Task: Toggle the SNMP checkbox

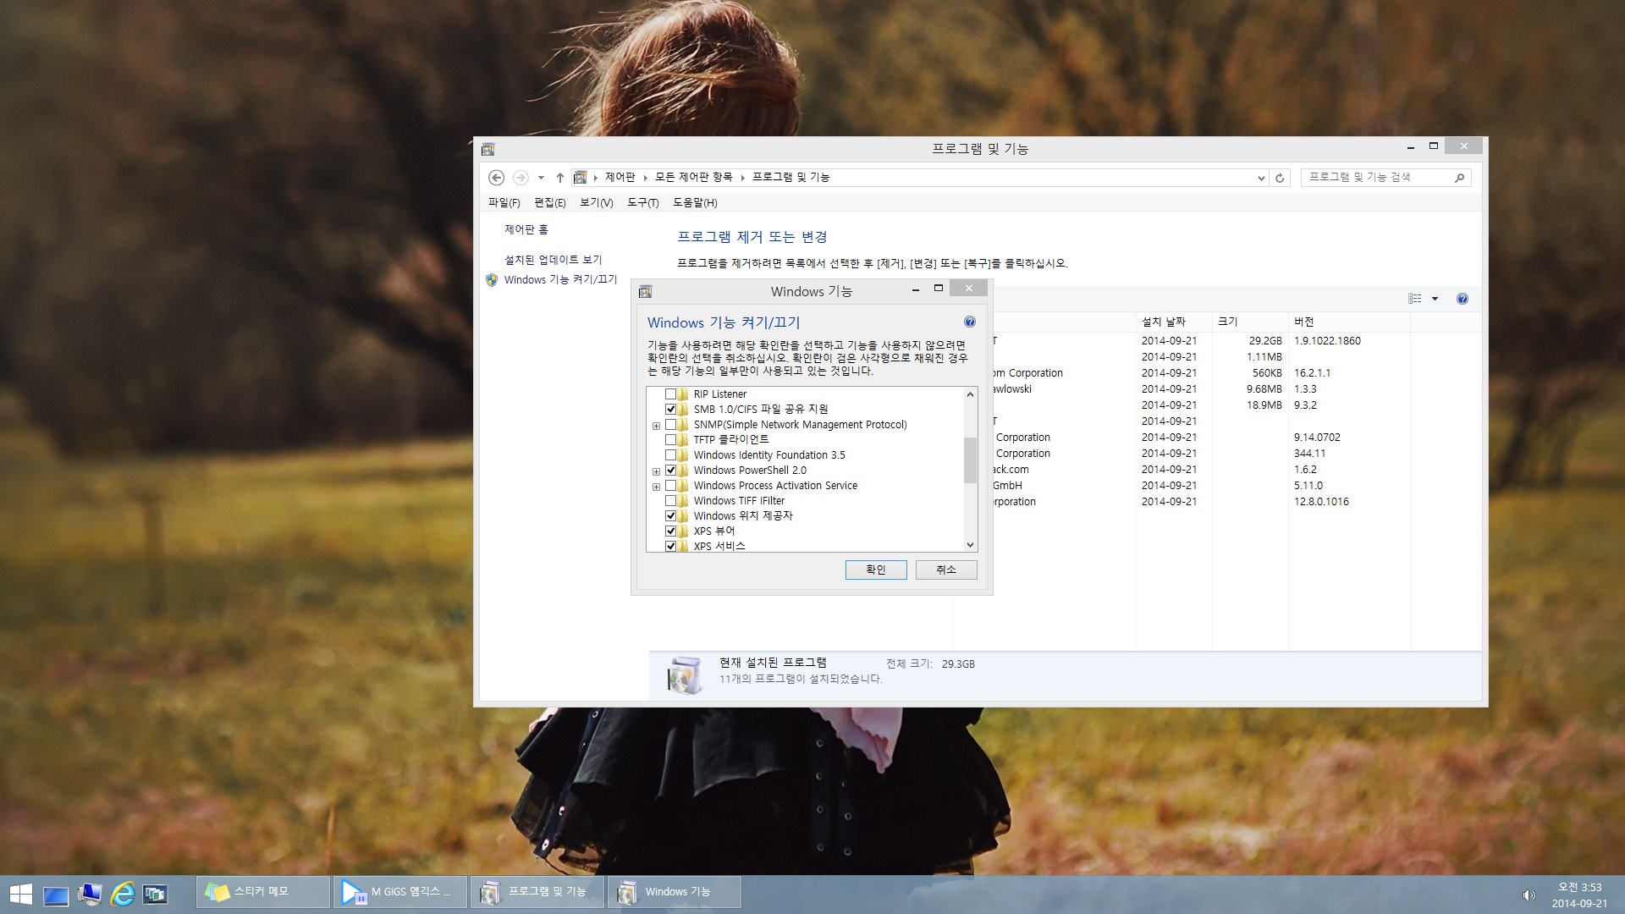Action: coord(670,425)
